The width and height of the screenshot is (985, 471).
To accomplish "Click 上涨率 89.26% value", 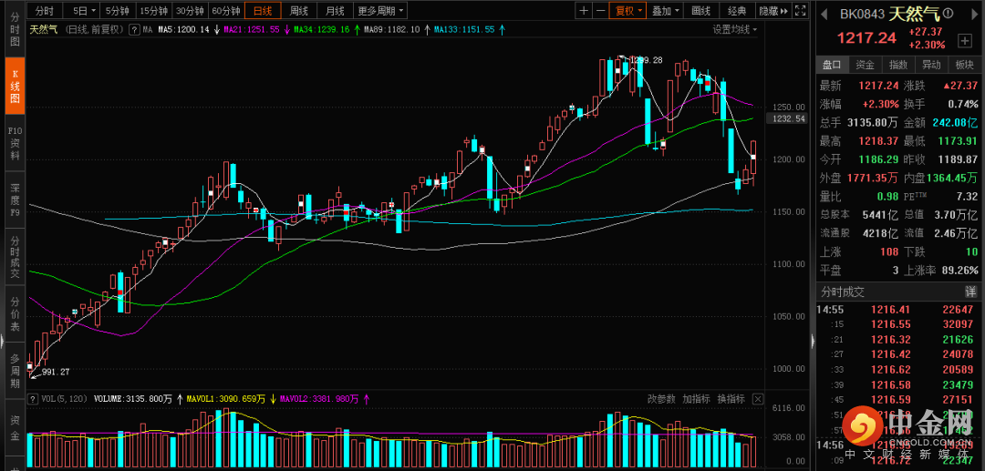I will [x=958, y=271].
